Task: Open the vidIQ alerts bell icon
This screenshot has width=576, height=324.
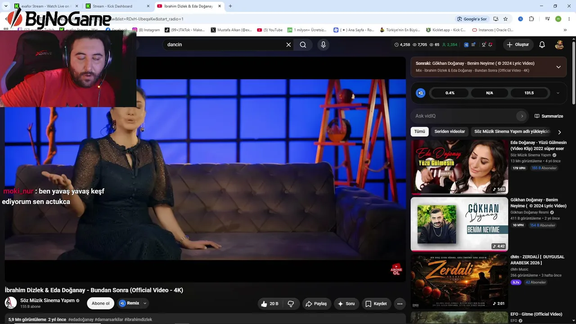Action: pos(490,45)
